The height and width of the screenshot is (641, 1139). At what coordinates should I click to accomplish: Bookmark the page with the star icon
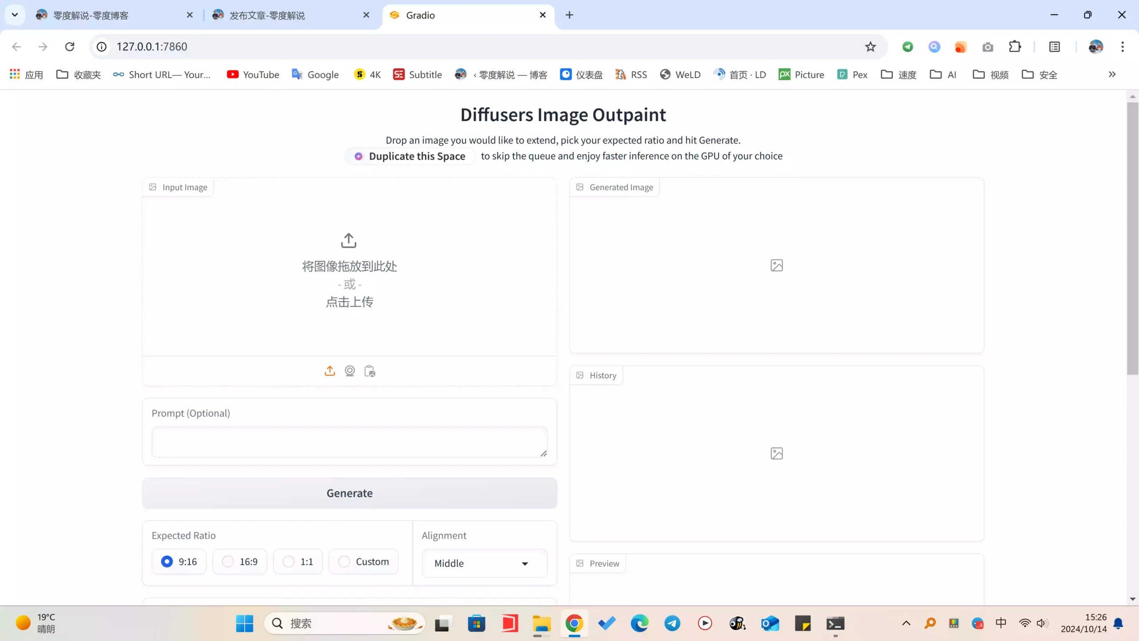pyautogui.click(x=870, y=47)
